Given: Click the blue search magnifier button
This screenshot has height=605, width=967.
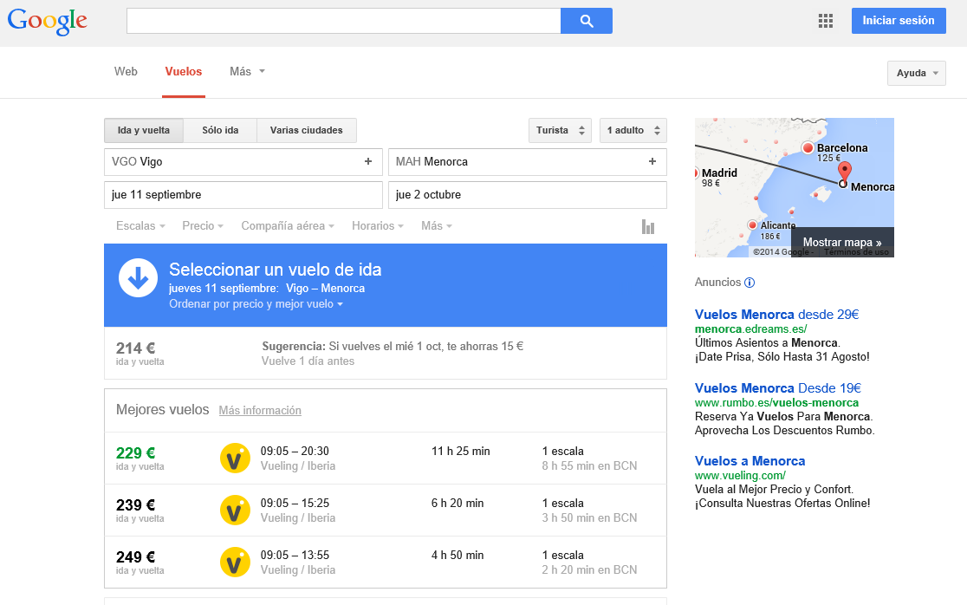Looking at the screenshot, I should point(587,21).
